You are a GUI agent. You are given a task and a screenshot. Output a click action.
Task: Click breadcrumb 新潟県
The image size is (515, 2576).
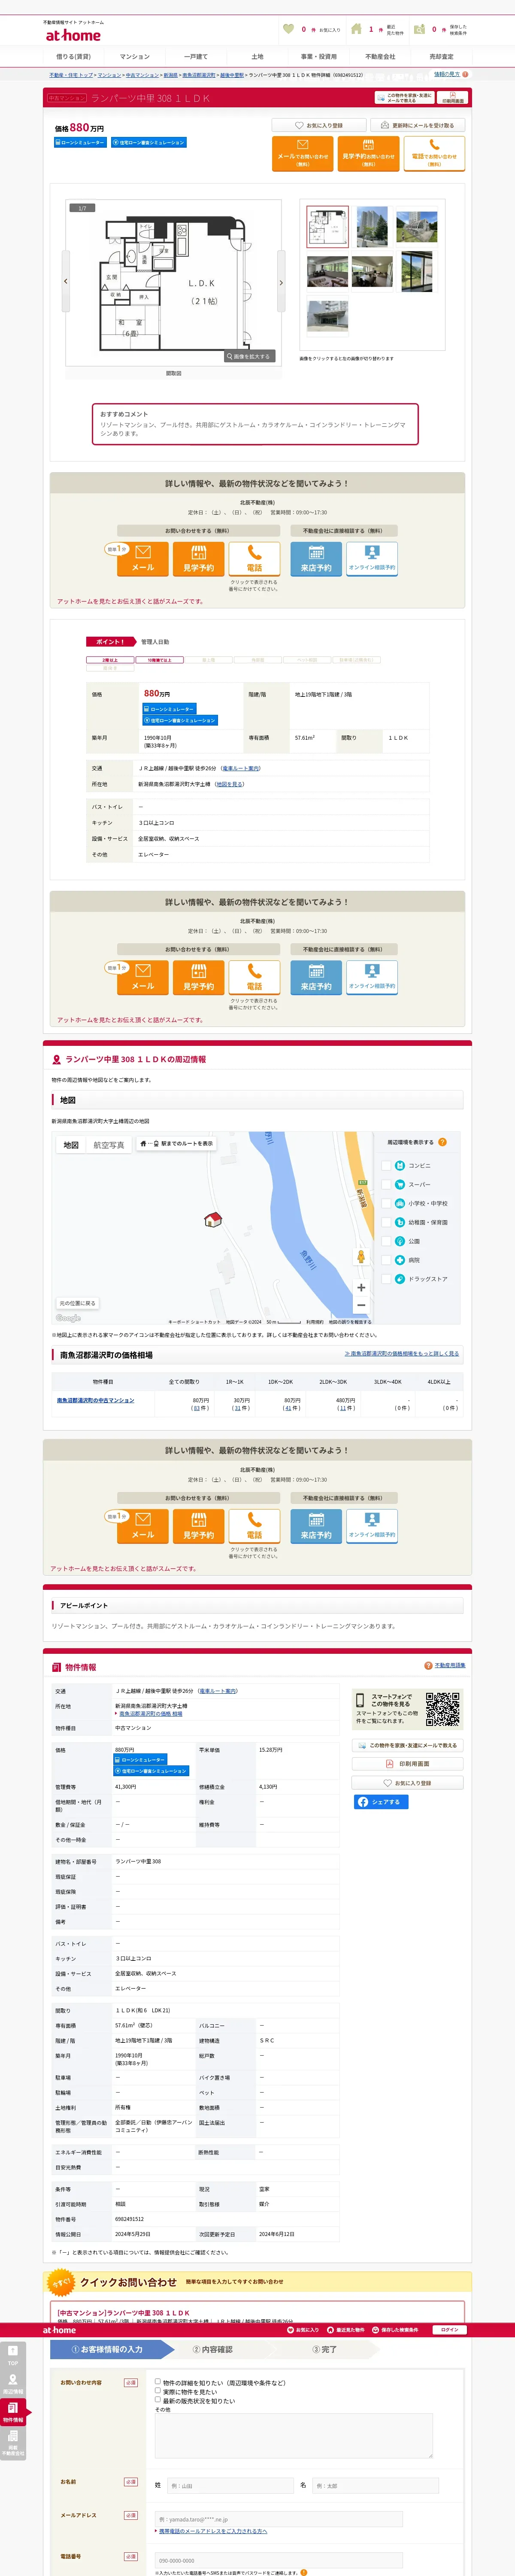click(x=170, y=75)
